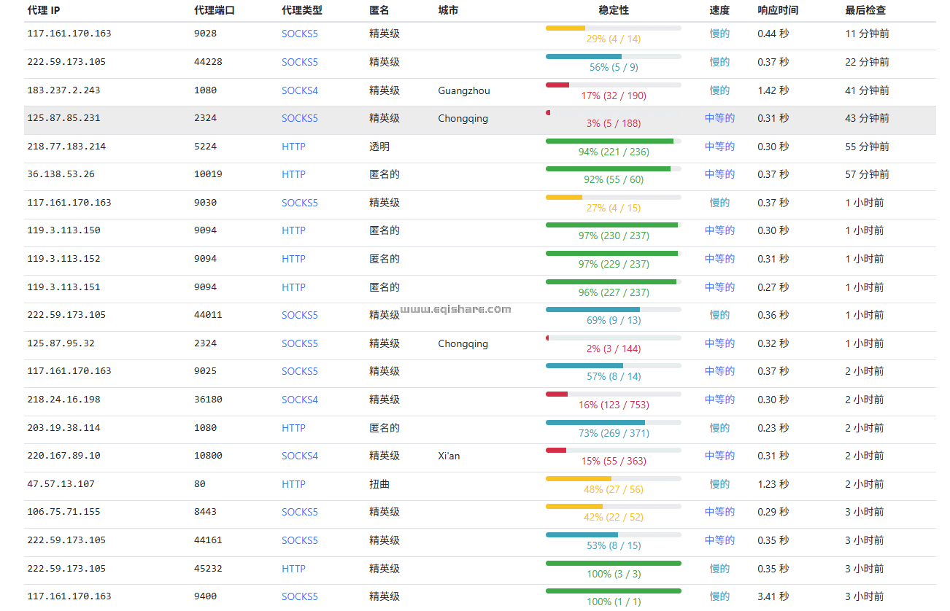
Task: Click the 94% stability progress bar for 218.77.183.214
Action: pyautogui.click(x=611, y=140)
